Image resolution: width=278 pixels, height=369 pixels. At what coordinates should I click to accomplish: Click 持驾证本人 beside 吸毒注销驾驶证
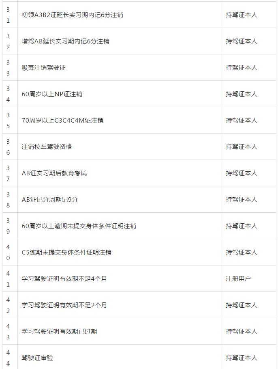click(x=242, y=67)
